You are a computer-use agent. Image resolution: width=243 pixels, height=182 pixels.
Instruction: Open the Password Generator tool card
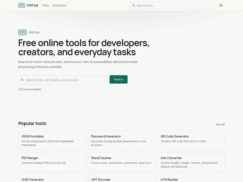[121, 140]
